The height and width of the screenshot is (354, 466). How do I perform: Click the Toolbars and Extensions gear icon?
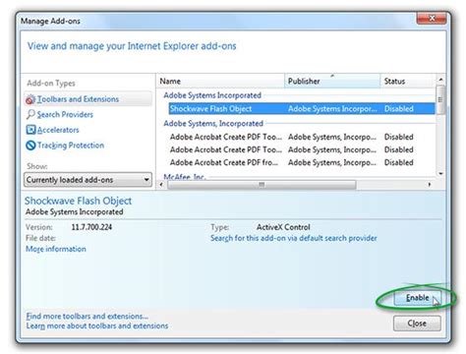click(x=30, y=99)
